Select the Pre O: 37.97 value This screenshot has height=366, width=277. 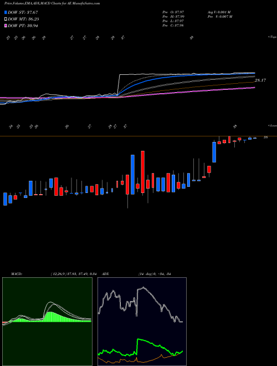(173, 12)
